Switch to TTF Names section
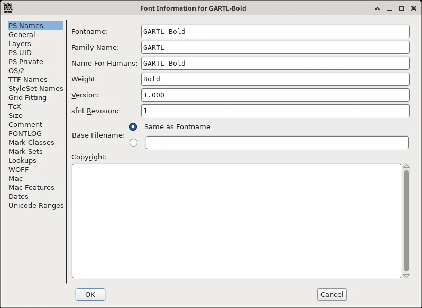This screenshot has height=308, width=422. click(x=27, y=80)
